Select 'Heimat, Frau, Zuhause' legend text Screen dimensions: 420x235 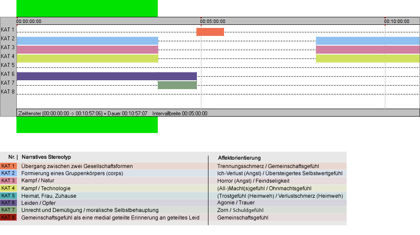(49, 196)
